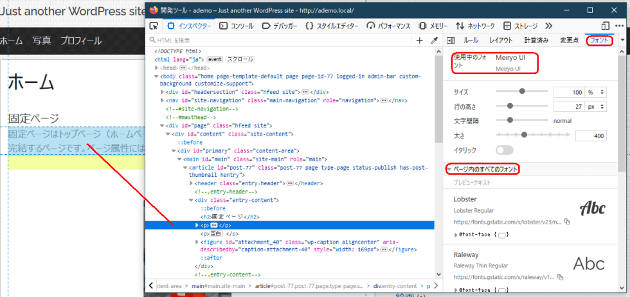Switch sidebar to ルール tab
Image resolution: width=630 pixels, height=297 pixels.
coord(471,40)
